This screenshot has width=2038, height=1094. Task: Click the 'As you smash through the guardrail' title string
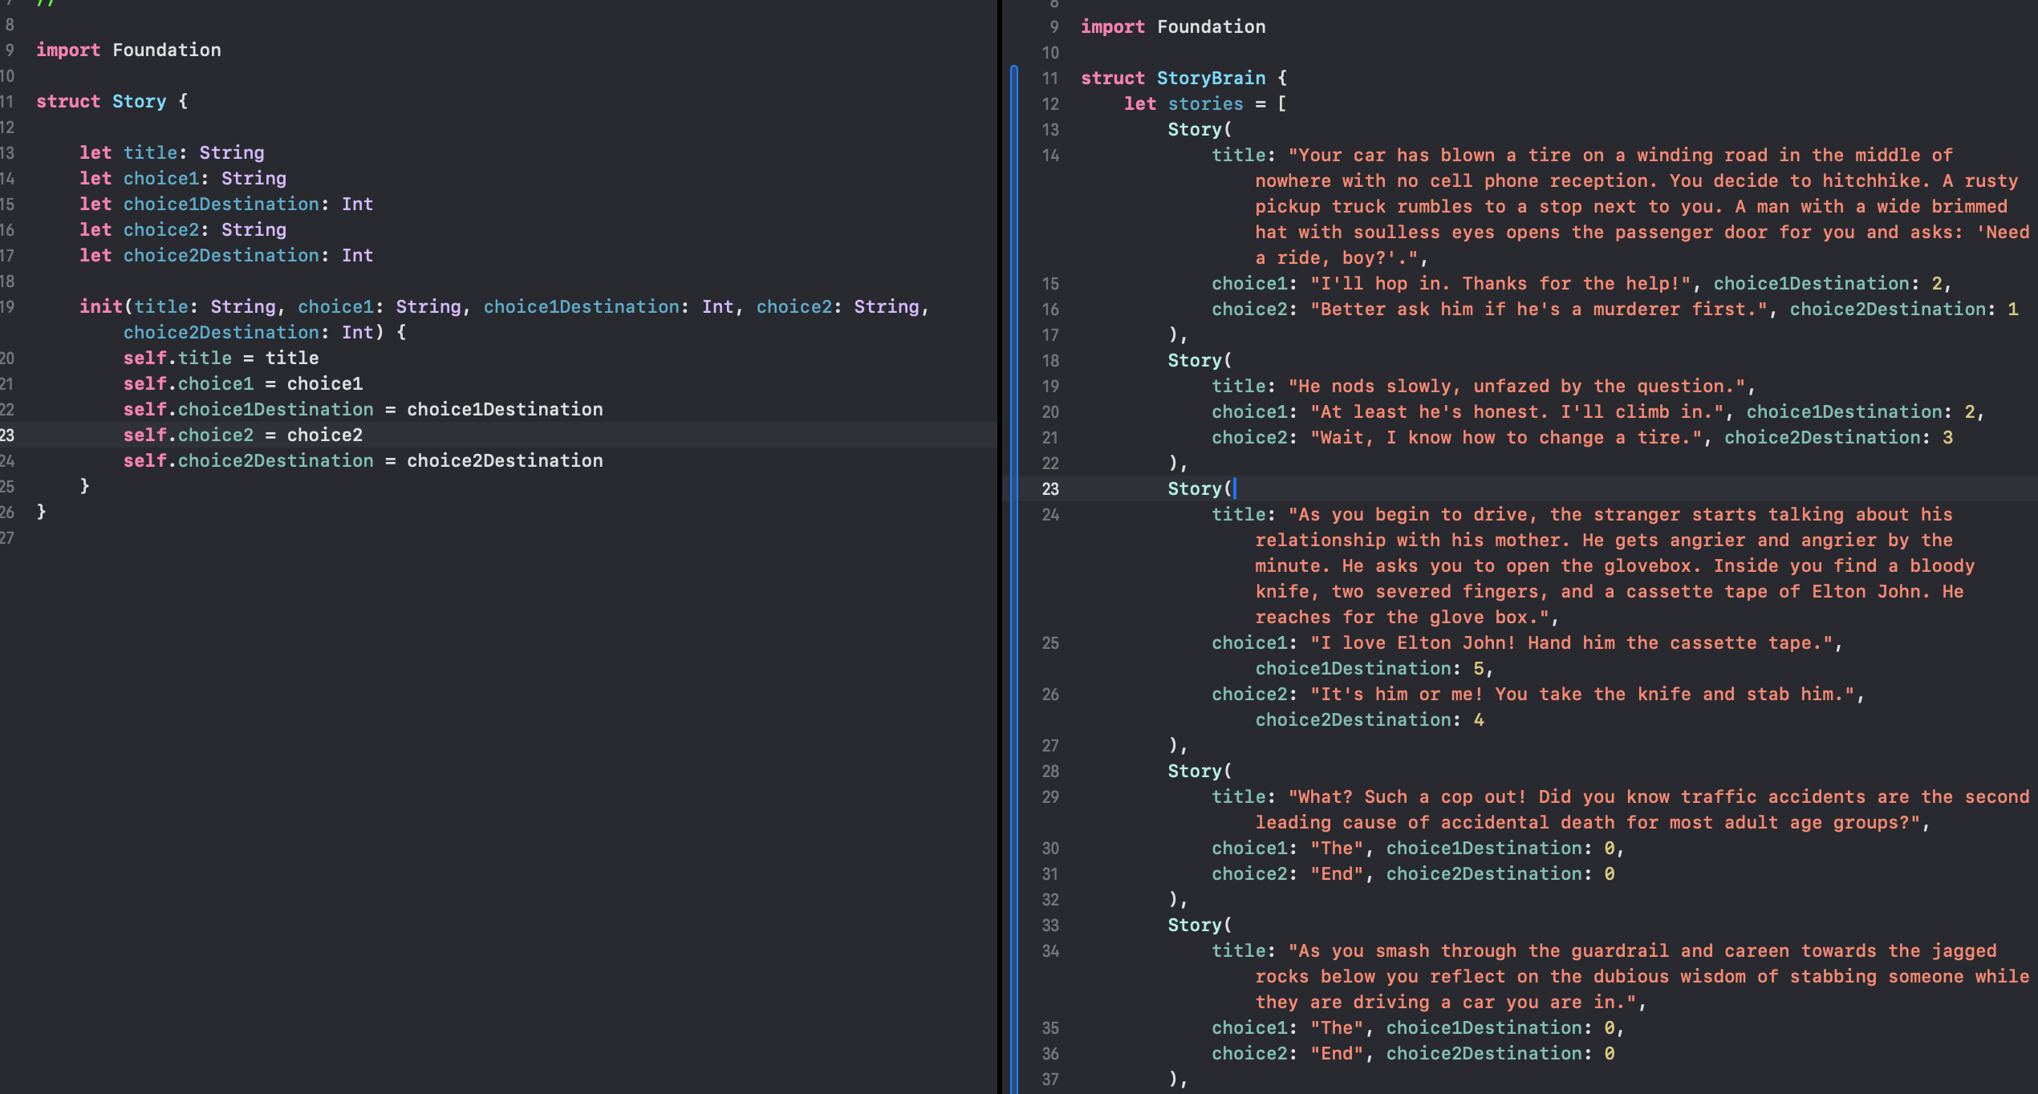[1642, 976]
